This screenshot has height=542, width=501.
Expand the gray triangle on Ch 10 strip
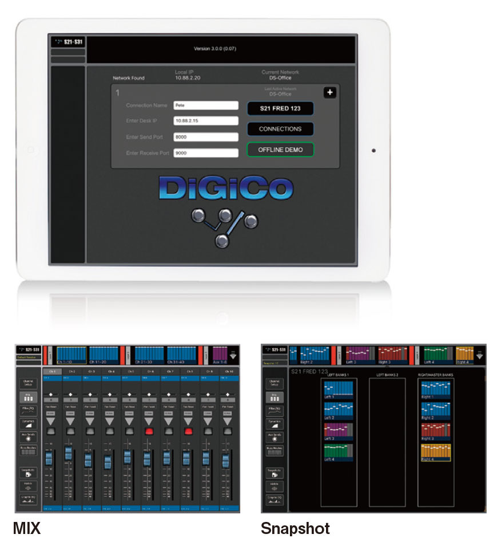(x=227, y=421)
